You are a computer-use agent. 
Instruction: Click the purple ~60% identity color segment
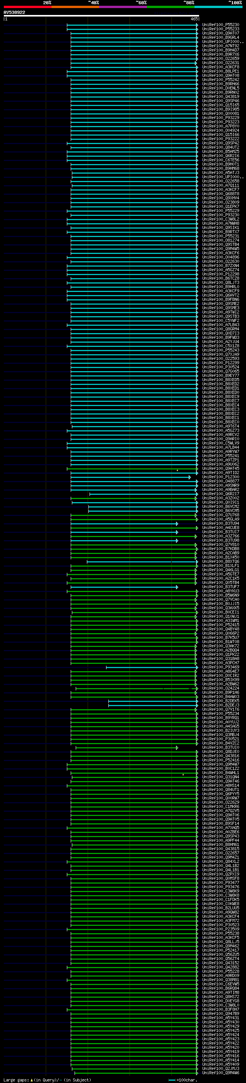pyautogui.click(x=123, y=7)
